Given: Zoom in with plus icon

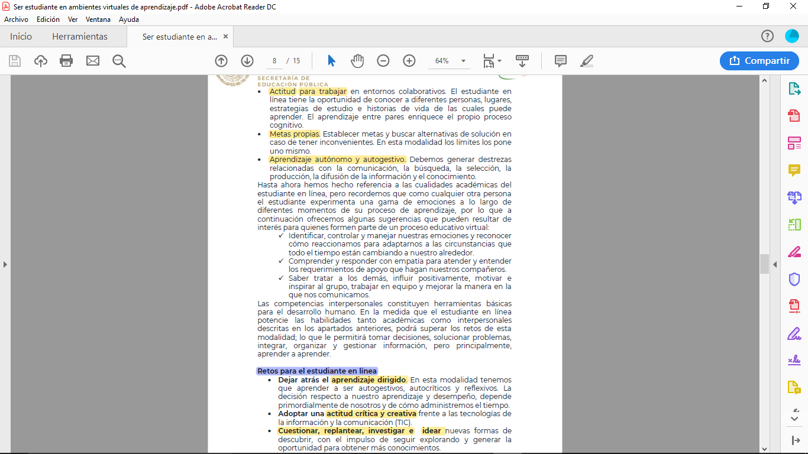Looking at the screenshot, I should coord(409,61).
